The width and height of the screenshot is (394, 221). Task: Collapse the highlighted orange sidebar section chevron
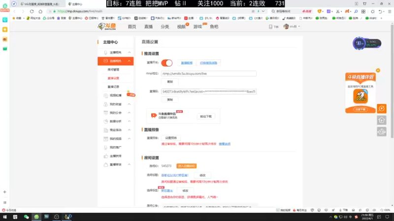(x=129, y=61)
